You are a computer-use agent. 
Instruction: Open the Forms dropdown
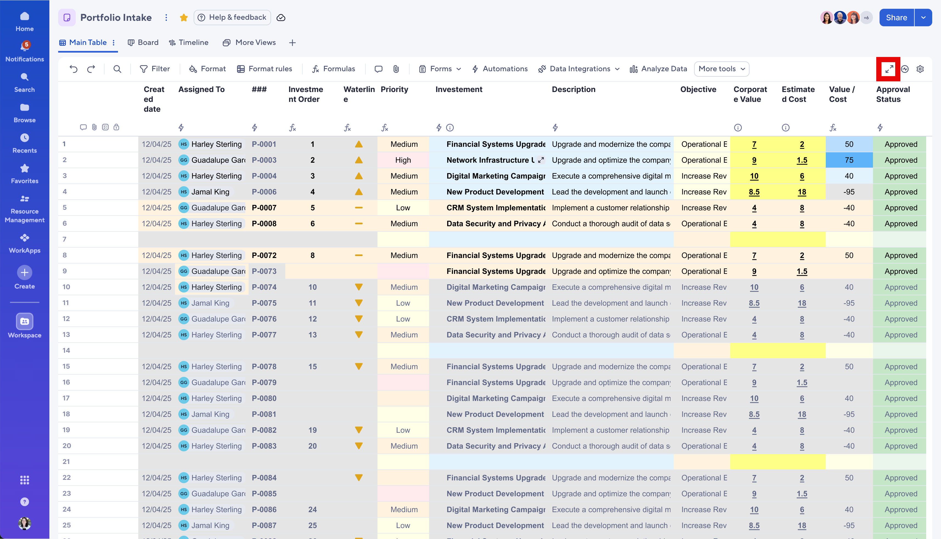tap(439, 69)
